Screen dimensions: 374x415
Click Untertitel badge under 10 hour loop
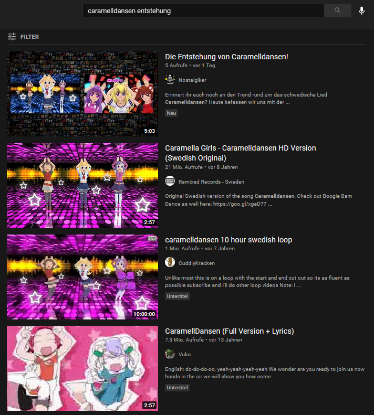177,296
